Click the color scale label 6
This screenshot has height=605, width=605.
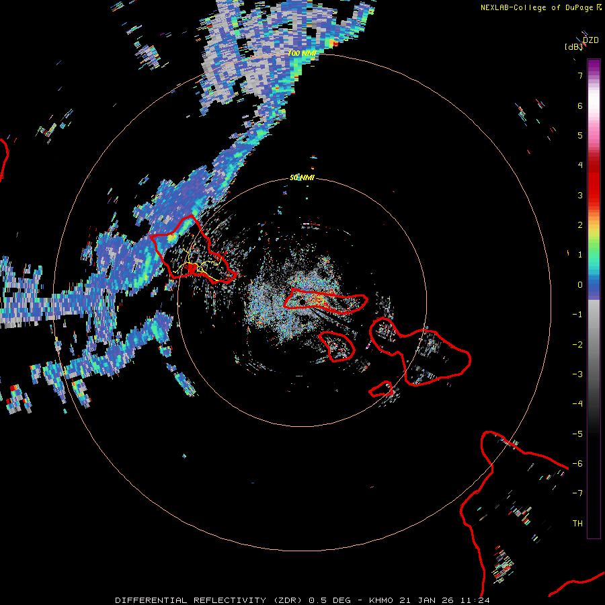(x=579, y=106)
